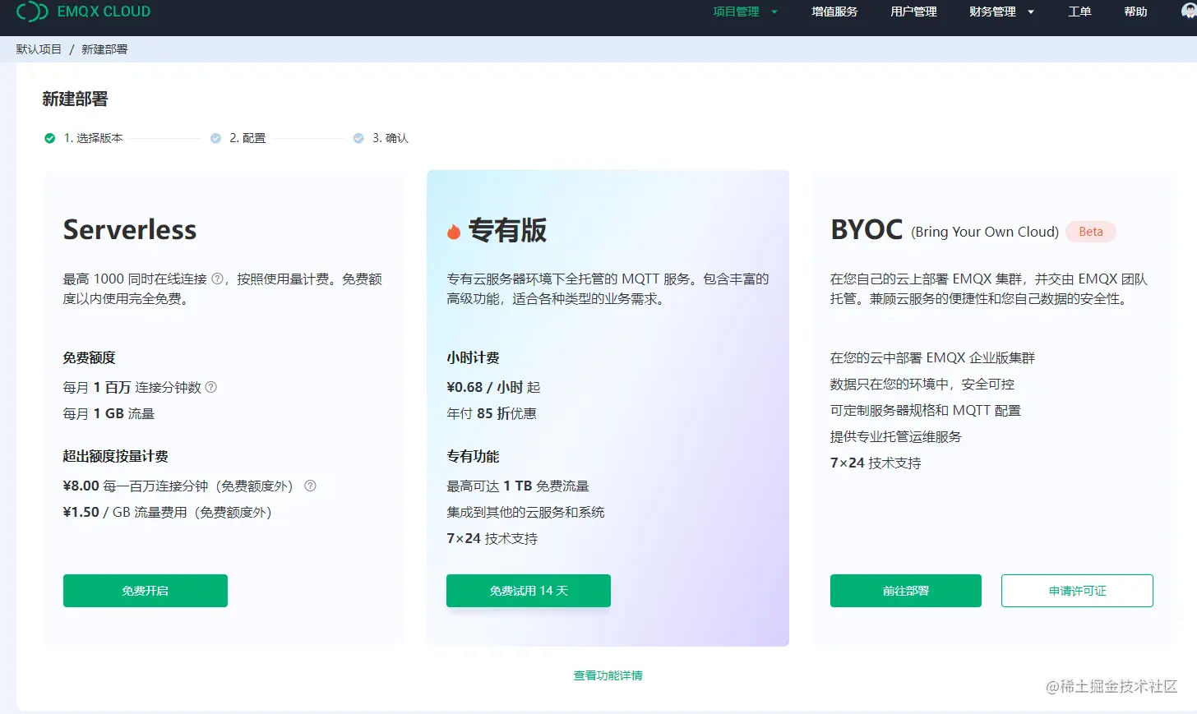Click the flame icon beside 专有版
The height and width of the screenshot is (714, 1197).
click(453, 232)
